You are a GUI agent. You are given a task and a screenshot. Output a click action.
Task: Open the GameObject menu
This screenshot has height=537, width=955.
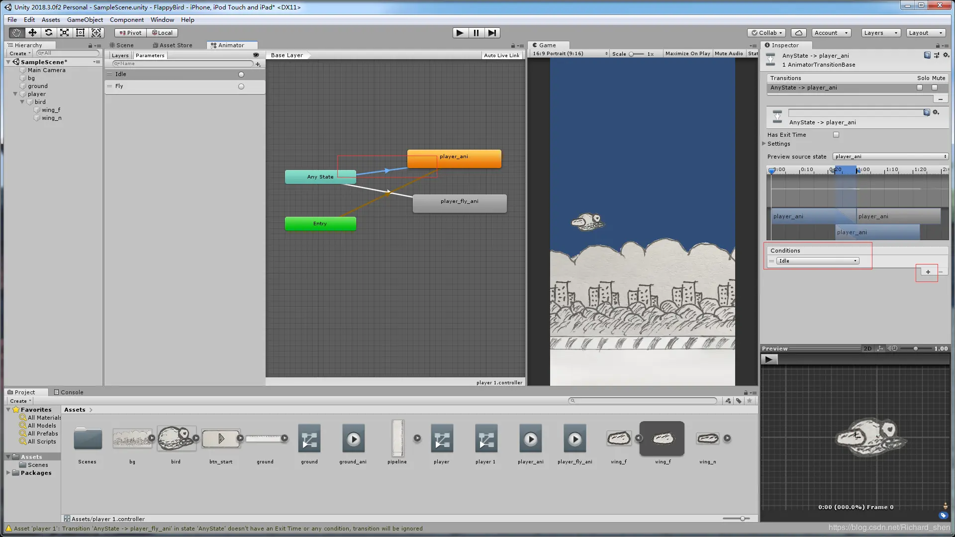tap(85, 20)
